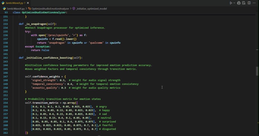Click 'self.transition_matrix' on line 254
259x136 pixels.
pos(42,103)
